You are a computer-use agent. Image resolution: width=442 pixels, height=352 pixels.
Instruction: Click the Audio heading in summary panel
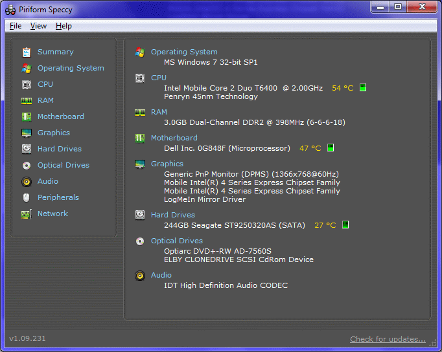coord(161,276)
